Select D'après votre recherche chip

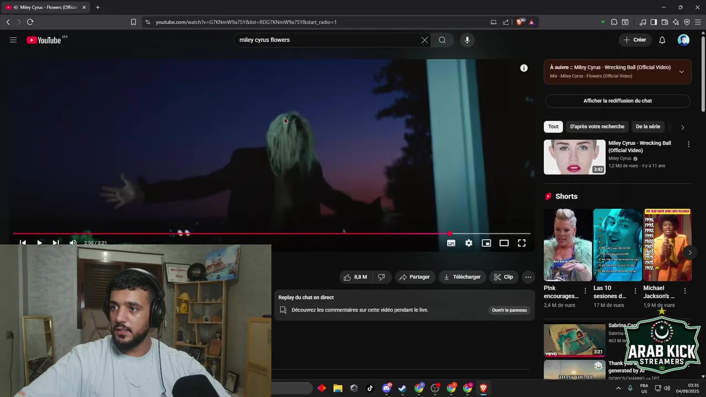click(597, 126)
